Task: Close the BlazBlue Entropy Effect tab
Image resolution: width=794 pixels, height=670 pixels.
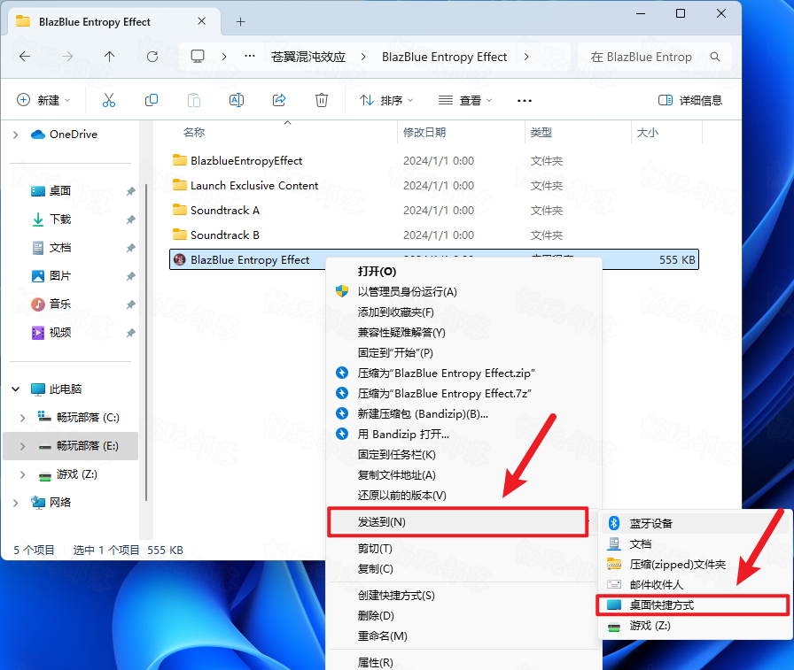Action: (201, 21)
